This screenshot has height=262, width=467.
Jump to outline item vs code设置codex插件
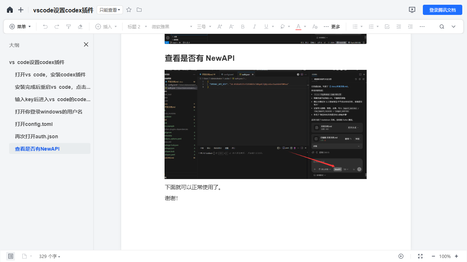pyautogui.click(x=37, y=62)
